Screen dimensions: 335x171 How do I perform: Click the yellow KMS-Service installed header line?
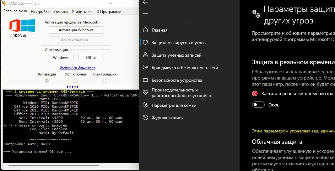click(x=50, y=91)
